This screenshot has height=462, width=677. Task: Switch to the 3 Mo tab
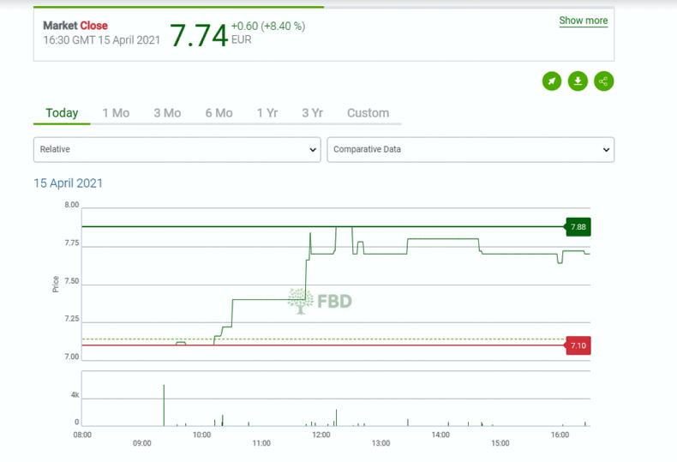(167, 113)
